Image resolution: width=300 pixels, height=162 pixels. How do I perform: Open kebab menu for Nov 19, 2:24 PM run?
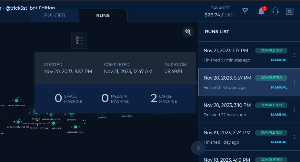pos(294,137)
